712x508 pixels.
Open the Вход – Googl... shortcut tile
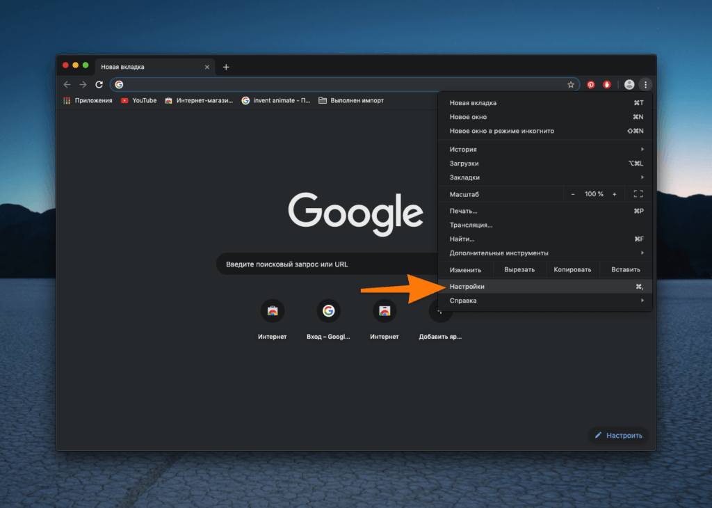(x=328, y=319)
